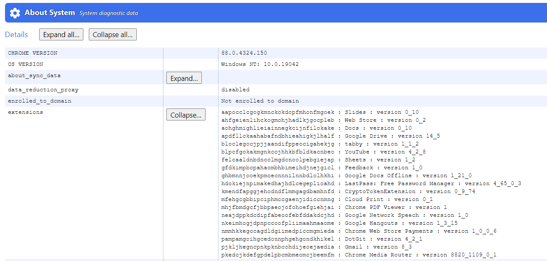Click the tabby : version 1_1_2 line

pos(320,144)
